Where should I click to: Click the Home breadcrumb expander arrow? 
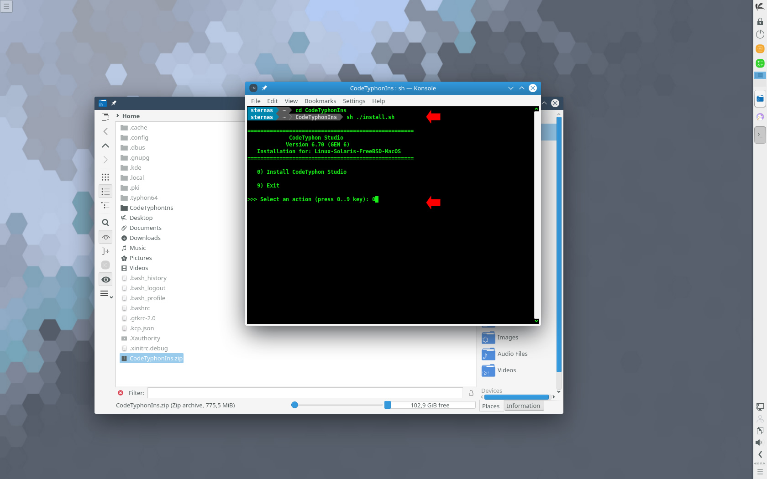point(118,116)
